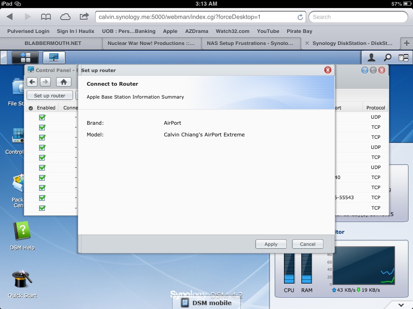Click Cancel in router dialog
The height and width of the screenshot is (309, 413).
point(307,244)
